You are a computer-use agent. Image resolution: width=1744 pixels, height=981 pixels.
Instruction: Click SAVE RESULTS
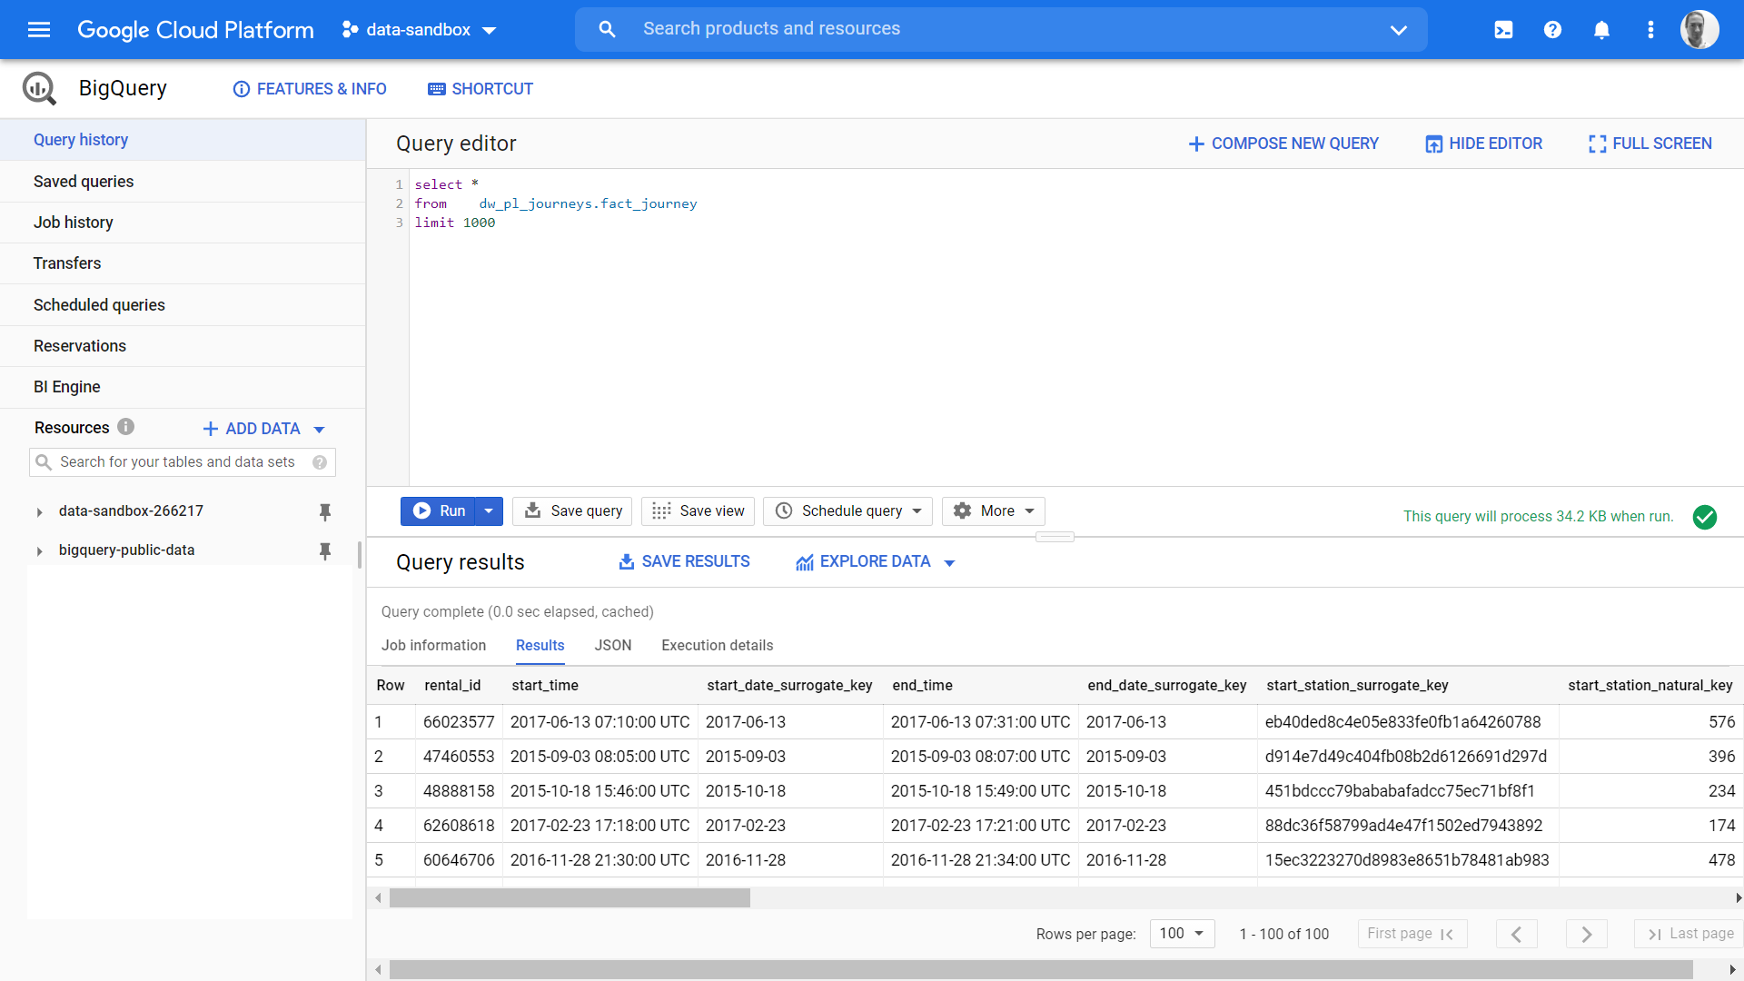(684, 561)
